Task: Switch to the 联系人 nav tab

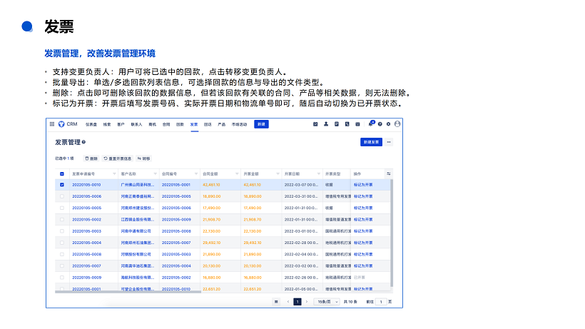Action: (136, 125)
